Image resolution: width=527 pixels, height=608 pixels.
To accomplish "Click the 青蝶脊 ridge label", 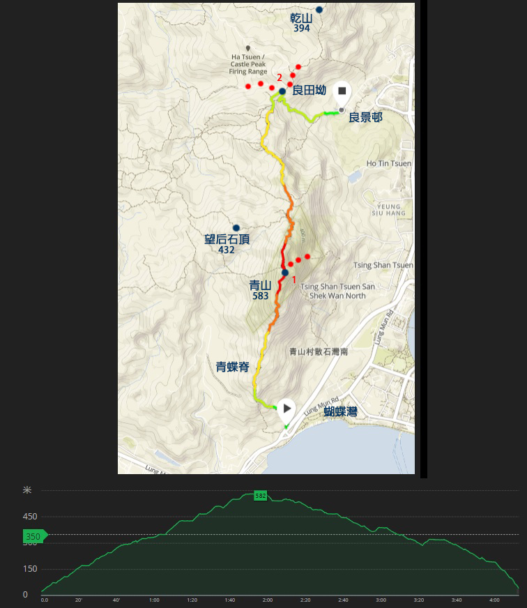I will tap(232, 367).
